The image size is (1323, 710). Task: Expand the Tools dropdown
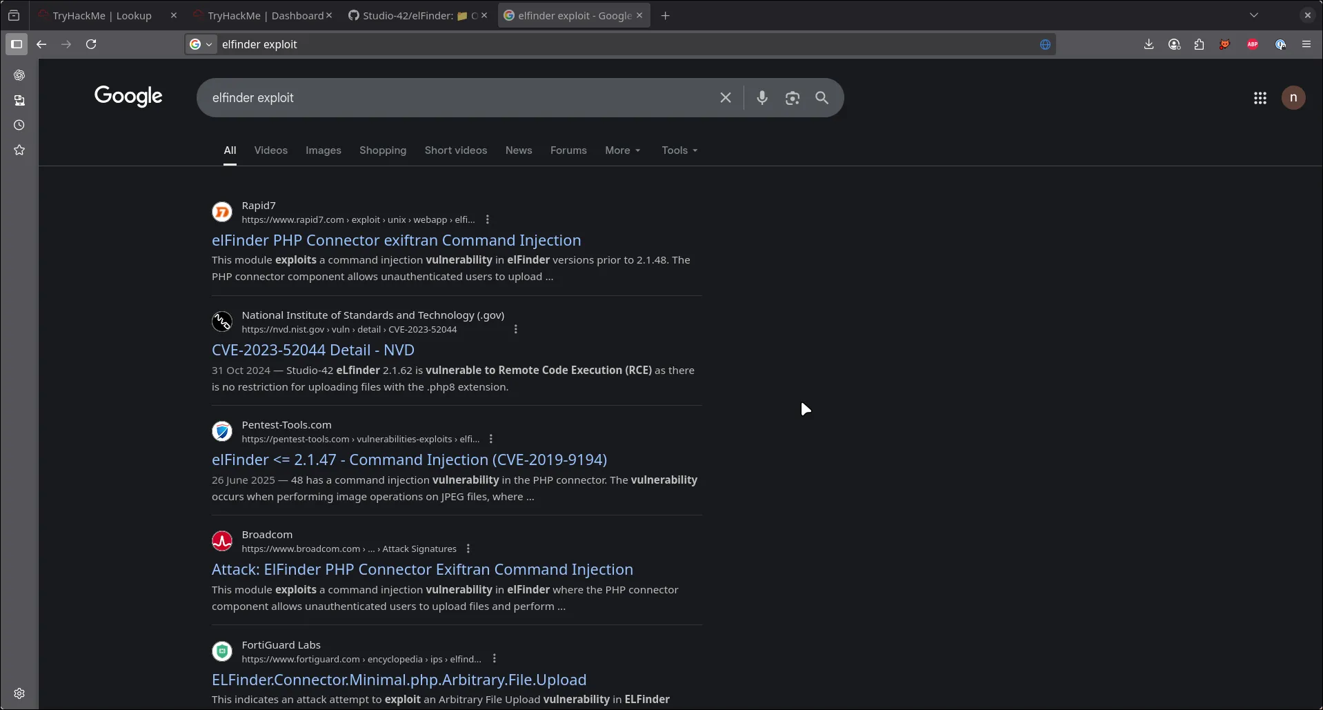click(679, 150)
